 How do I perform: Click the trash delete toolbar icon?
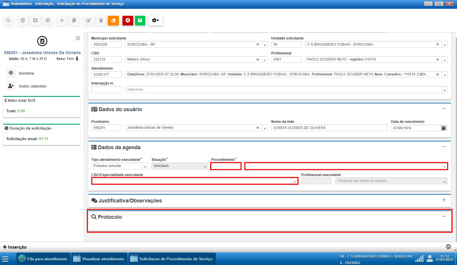pos(101,20)
